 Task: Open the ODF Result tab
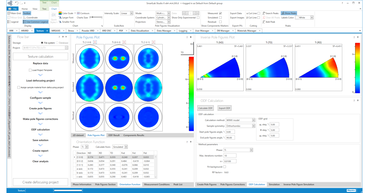(114, 135)
